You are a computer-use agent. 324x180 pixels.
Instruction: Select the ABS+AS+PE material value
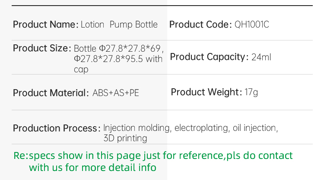coord(116,93)
